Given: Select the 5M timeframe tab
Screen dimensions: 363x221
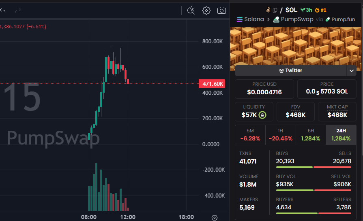Looking at the screenshot, I should pos(250,135).
